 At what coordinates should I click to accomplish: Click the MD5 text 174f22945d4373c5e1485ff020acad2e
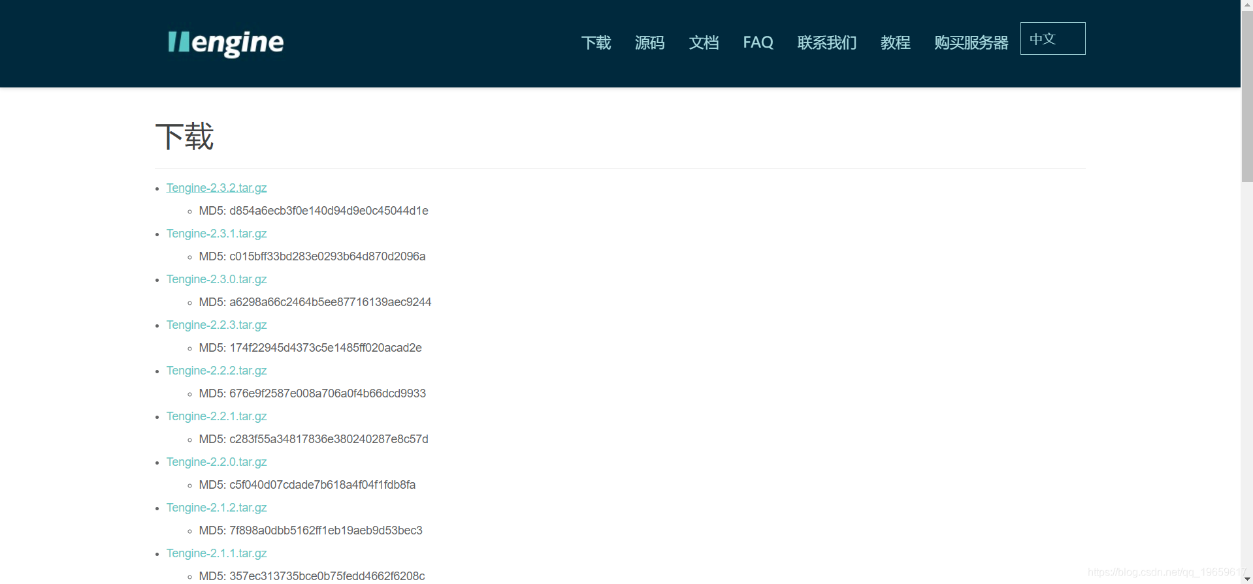pos(325,348)
